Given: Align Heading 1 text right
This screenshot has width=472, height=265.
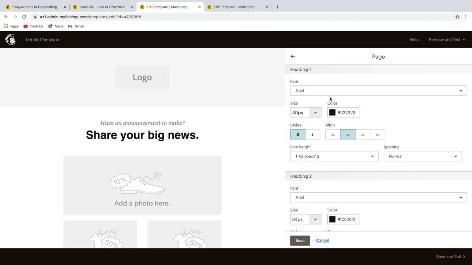Looking at the screenshot, I should tap(363, 134).
